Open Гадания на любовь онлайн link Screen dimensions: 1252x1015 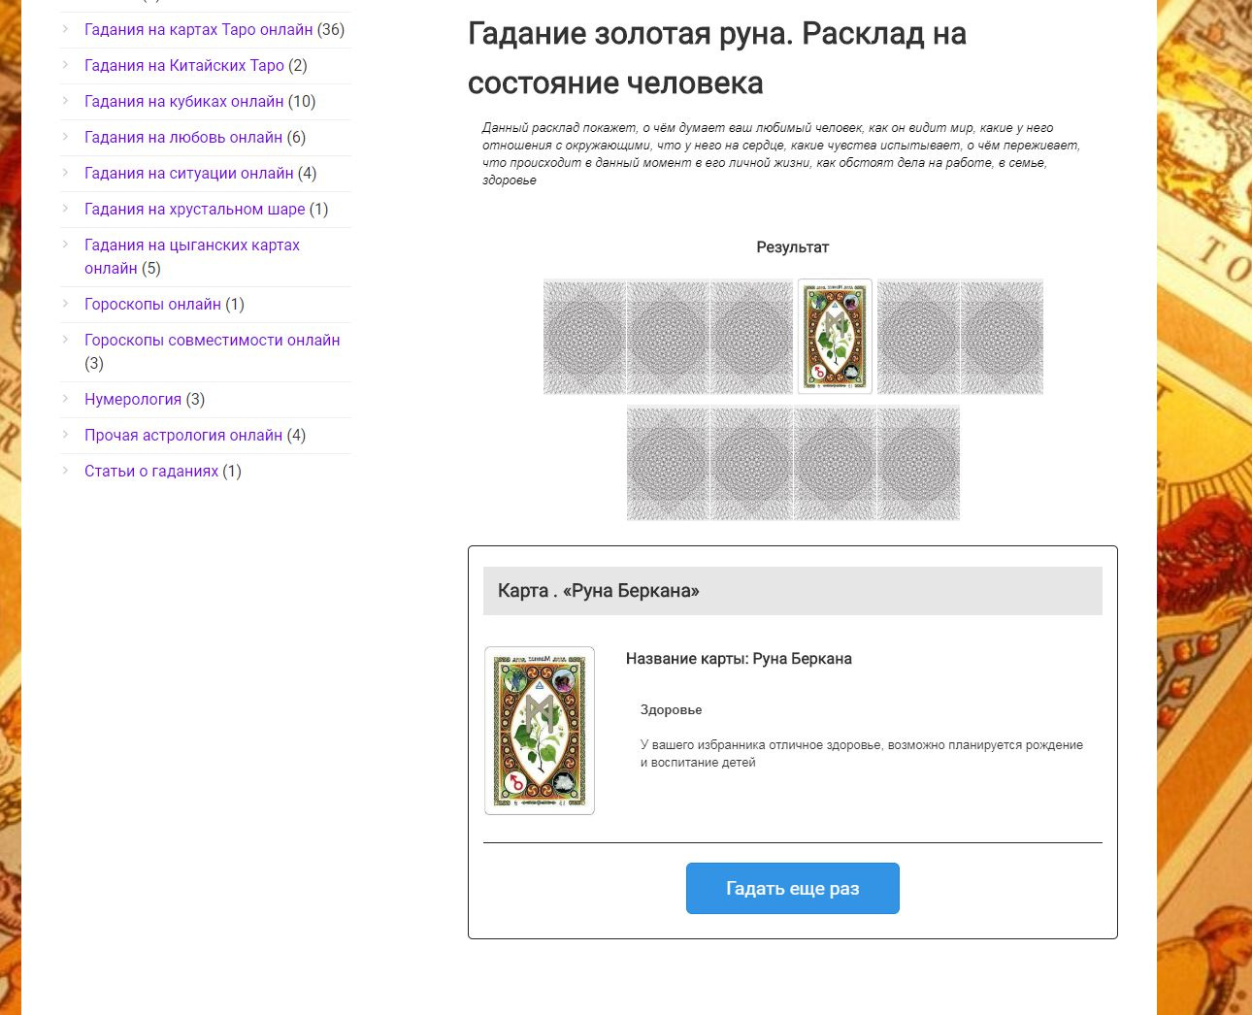click(183, 137)
